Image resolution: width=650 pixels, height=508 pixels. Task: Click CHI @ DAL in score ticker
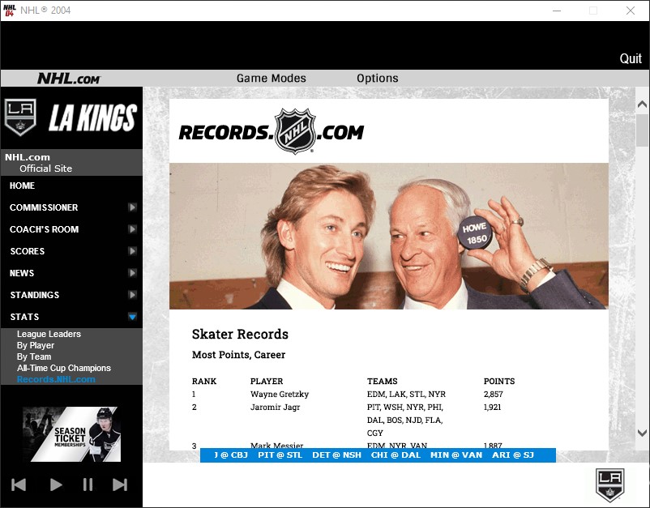coord(396,455)
